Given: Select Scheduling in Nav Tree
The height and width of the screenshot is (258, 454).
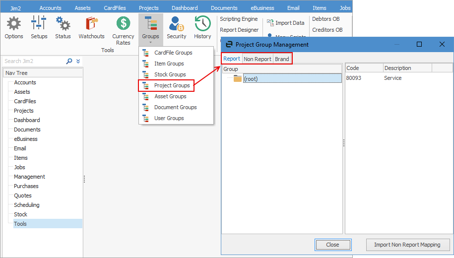Looking at the screenshot, I should point(27,205).
